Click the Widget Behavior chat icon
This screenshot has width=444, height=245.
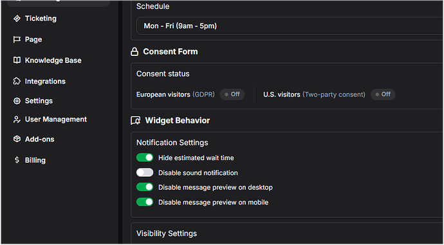point(135,121)
